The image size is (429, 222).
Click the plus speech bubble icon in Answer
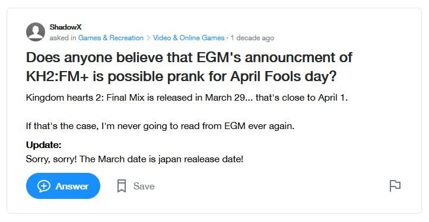click(44, 186)
